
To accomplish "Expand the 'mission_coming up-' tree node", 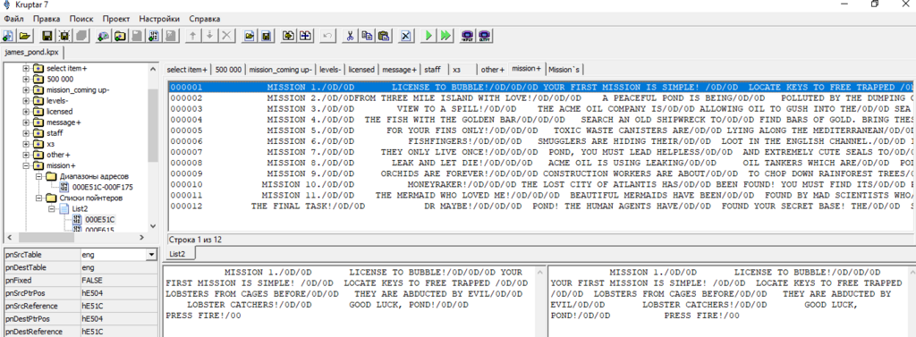I will [26, 90].
